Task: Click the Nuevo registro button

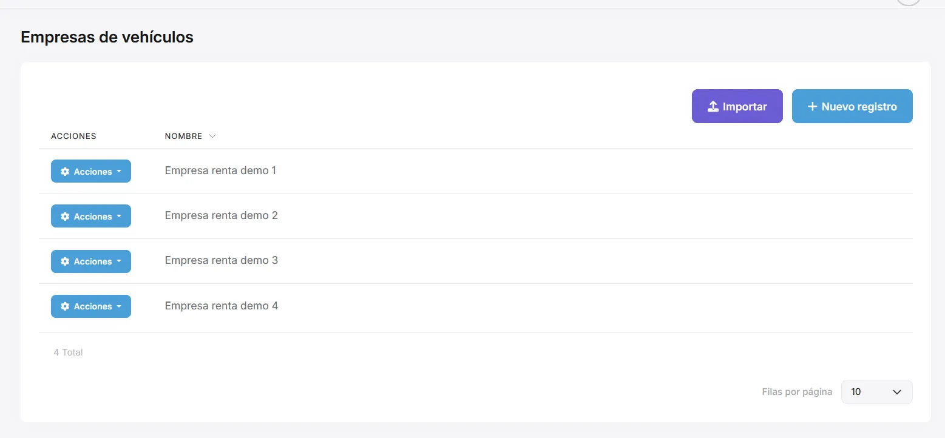Action: point(852,107)
